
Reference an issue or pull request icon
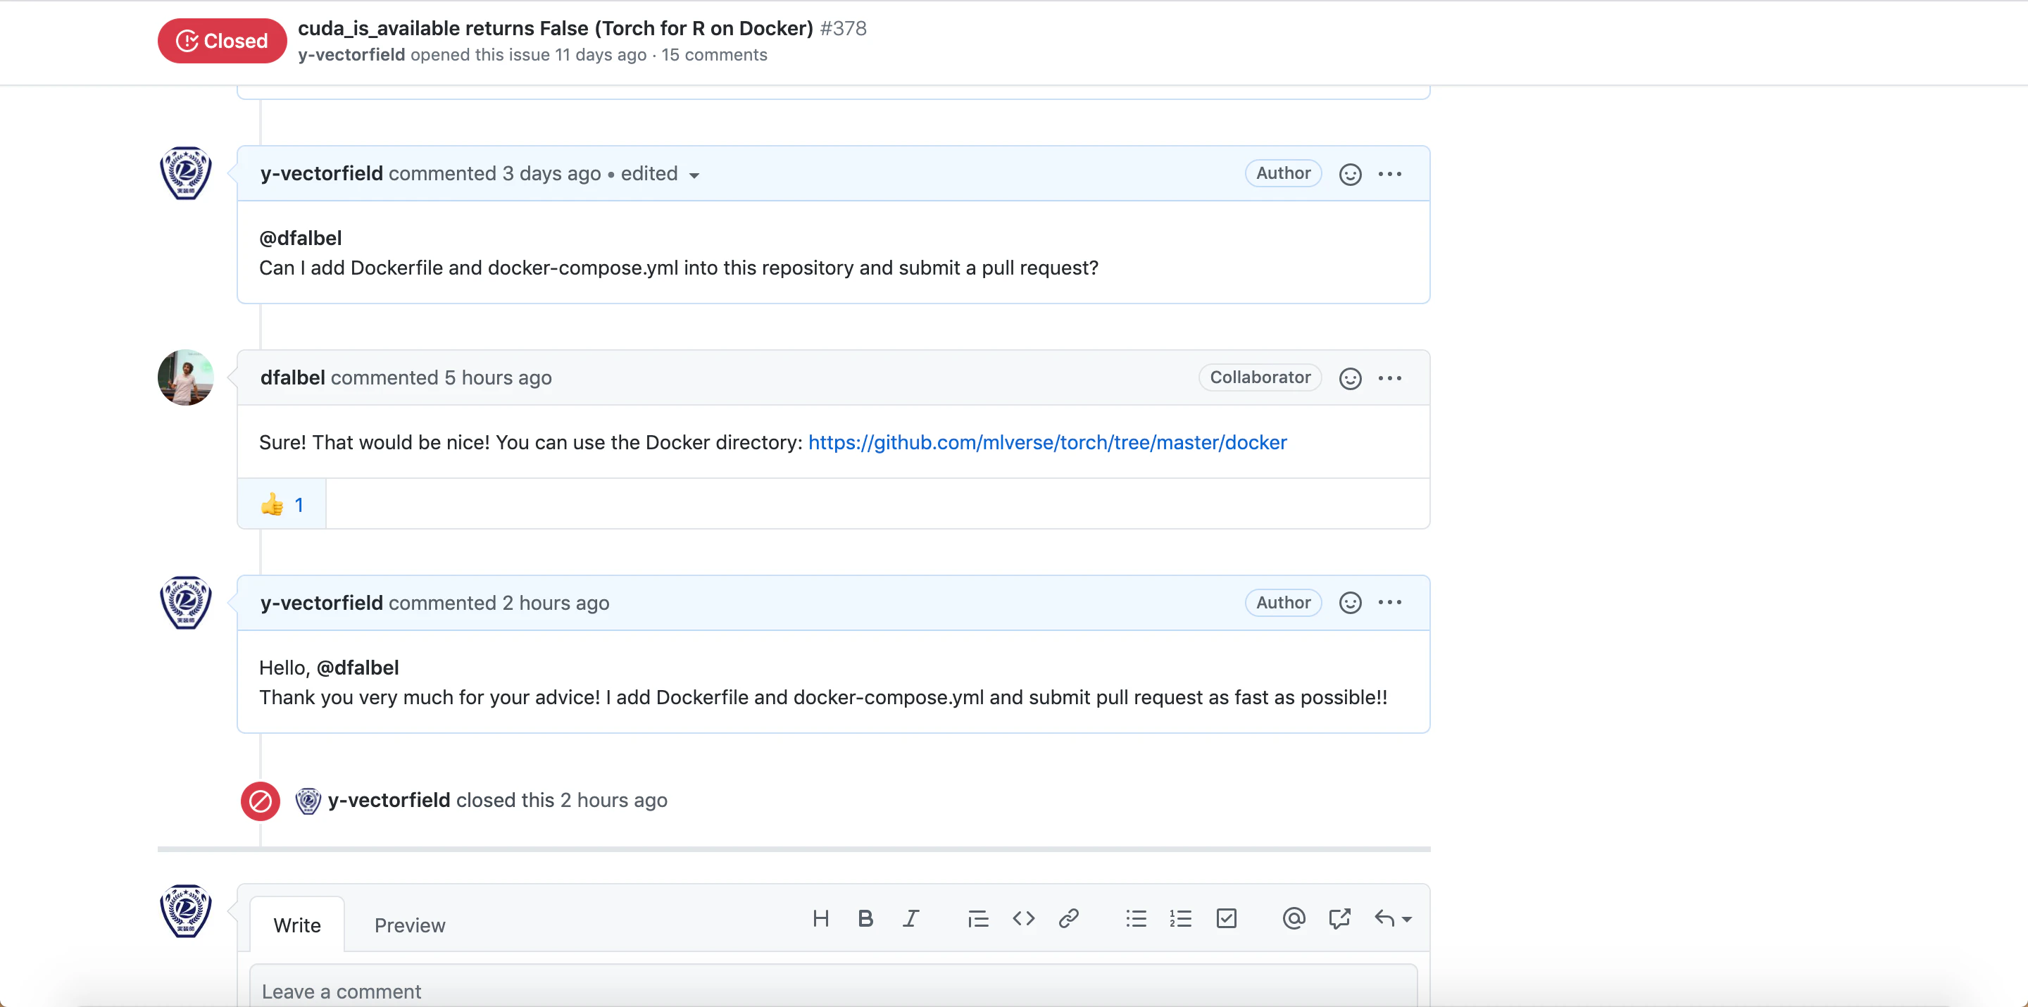1339,918
